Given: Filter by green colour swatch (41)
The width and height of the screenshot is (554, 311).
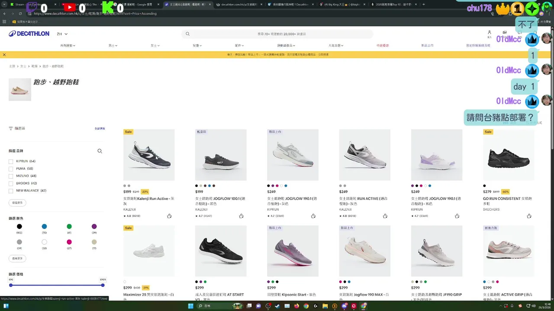Looking at the screenshot, I should coord(69,226).
